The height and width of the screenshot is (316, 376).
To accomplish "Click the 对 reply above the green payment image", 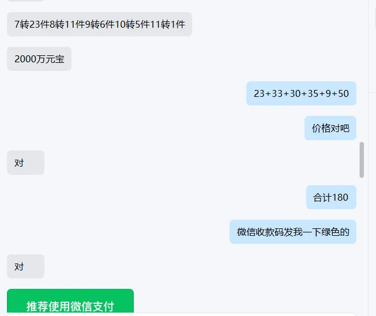I will click(x=25, y=266).
